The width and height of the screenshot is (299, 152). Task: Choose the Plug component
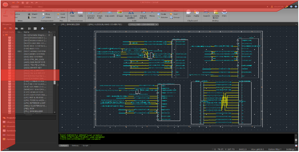(46, 14)
